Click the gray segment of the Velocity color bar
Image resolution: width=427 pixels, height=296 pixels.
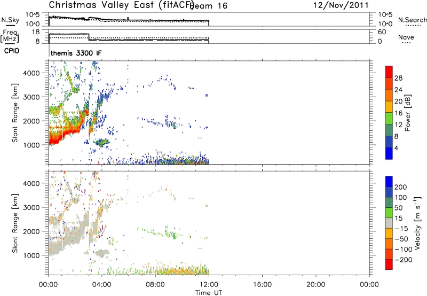[389, 223]
